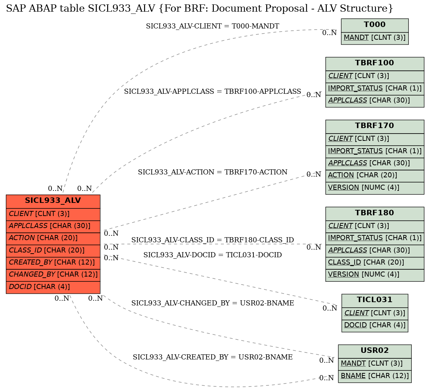Image resolution: width=430 pixels, height=389 pixels.
Task: Select APPLCLASS field in TBRF180 table
Action: 374,251
